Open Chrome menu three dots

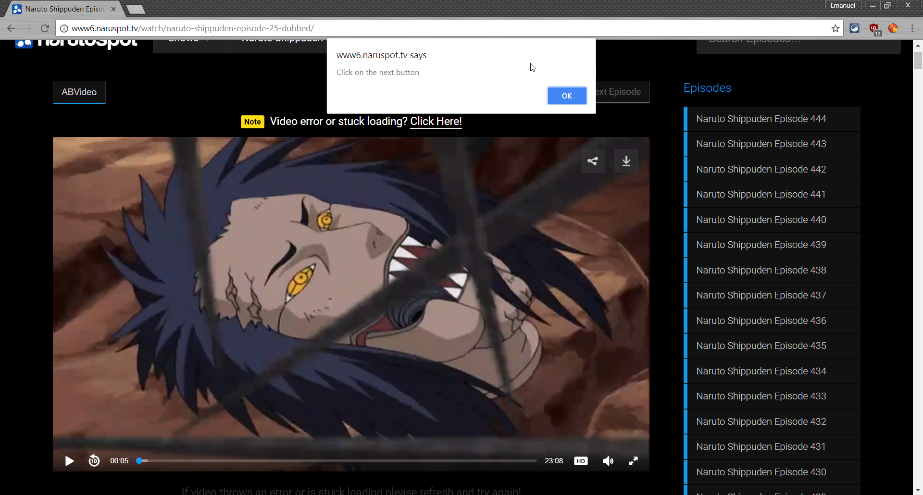[x=912, y=28]
